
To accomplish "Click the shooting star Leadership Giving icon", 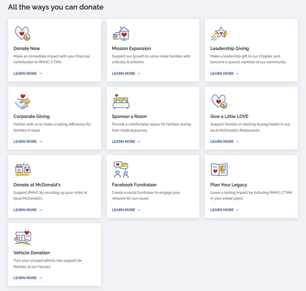I will coord(219,34).
